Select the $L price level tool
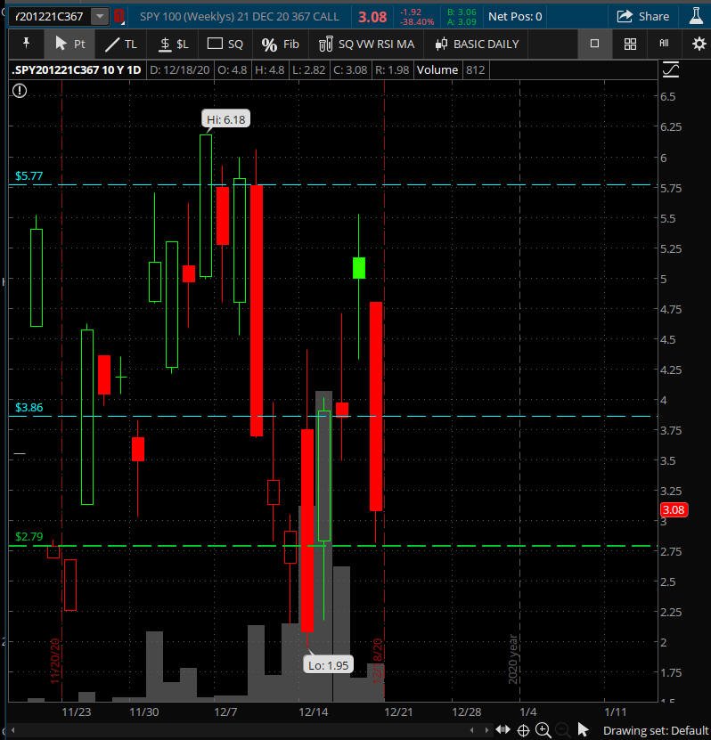The image size is (711, 740). pyautogui.click(x=174, y=44)
